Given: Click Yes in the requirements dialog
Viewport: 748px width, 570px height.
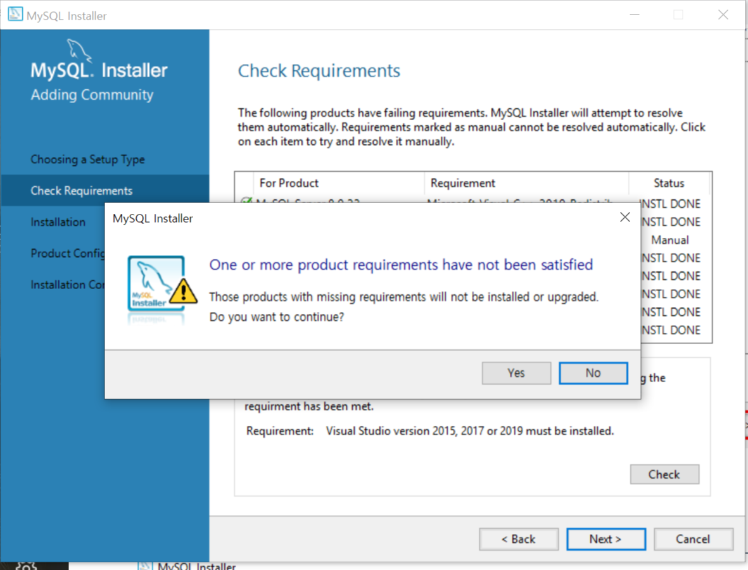Looking at the screenshot, I should [516, 373].
